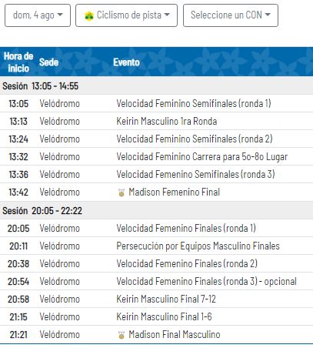Click the Sede column header
The image size is (313, 348).
(x=48, y=62)
